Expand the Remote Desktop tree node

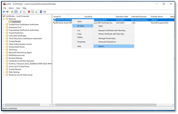pos(4,58)
